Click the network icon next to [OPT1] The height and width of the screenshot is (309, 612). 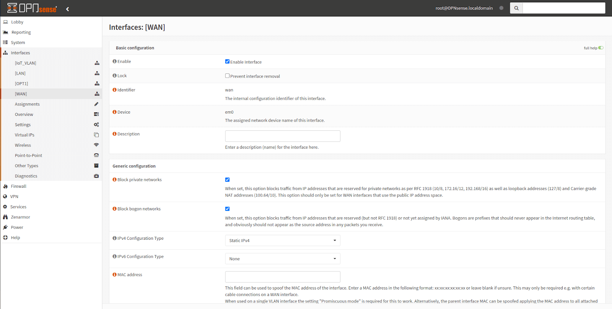pos(97,84)
